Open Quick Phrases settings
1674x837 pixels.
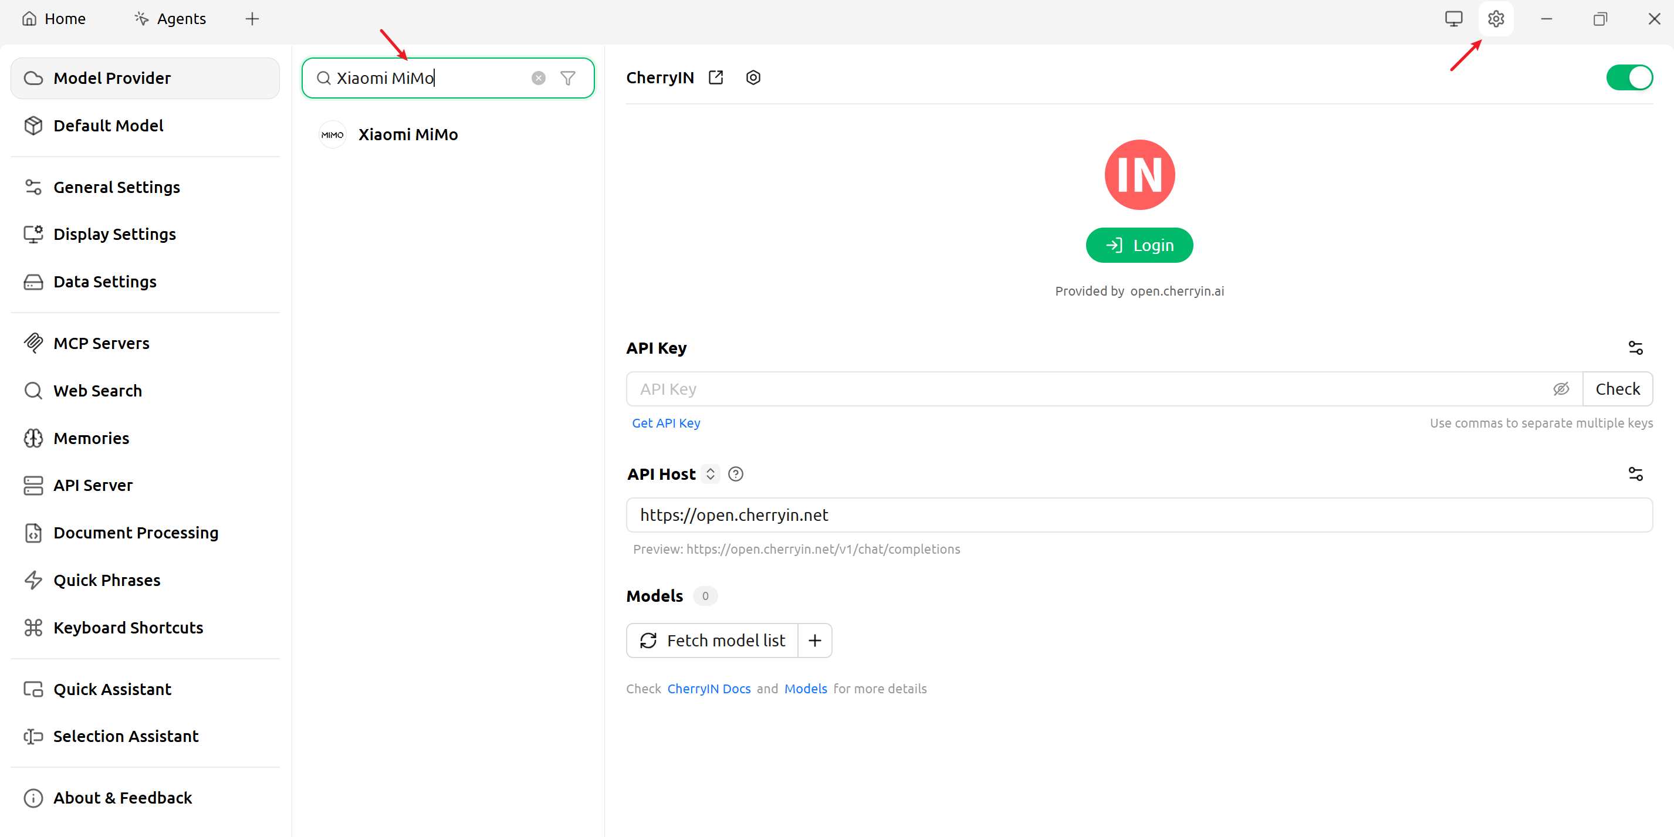(145, 580)
